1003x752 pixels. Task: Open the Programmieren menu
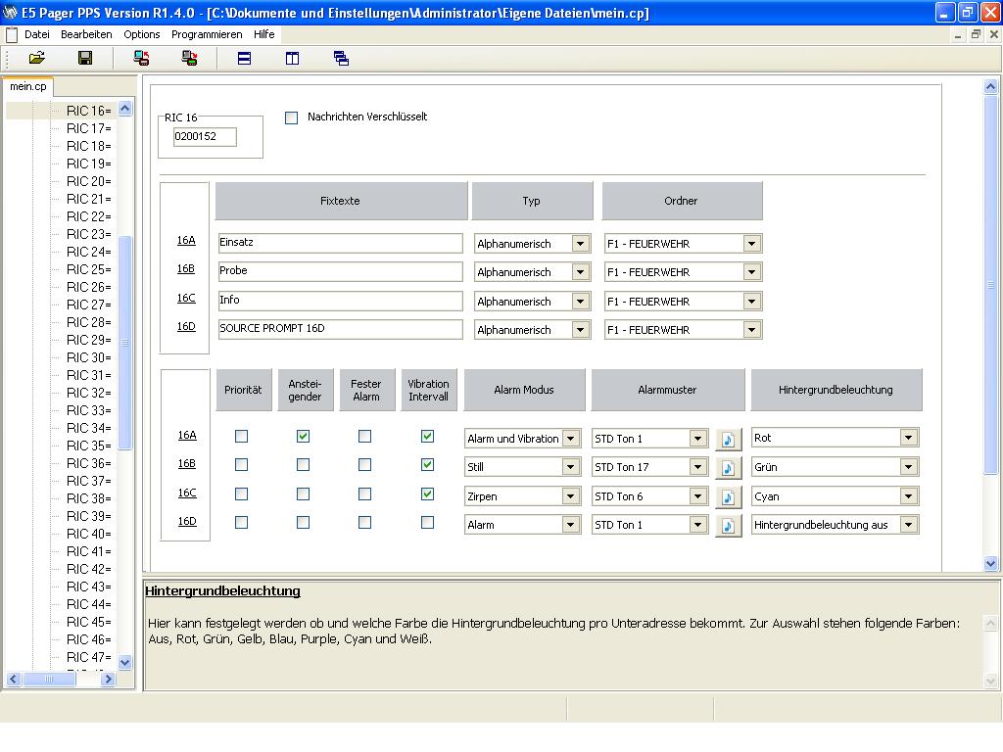click(207, 34)
